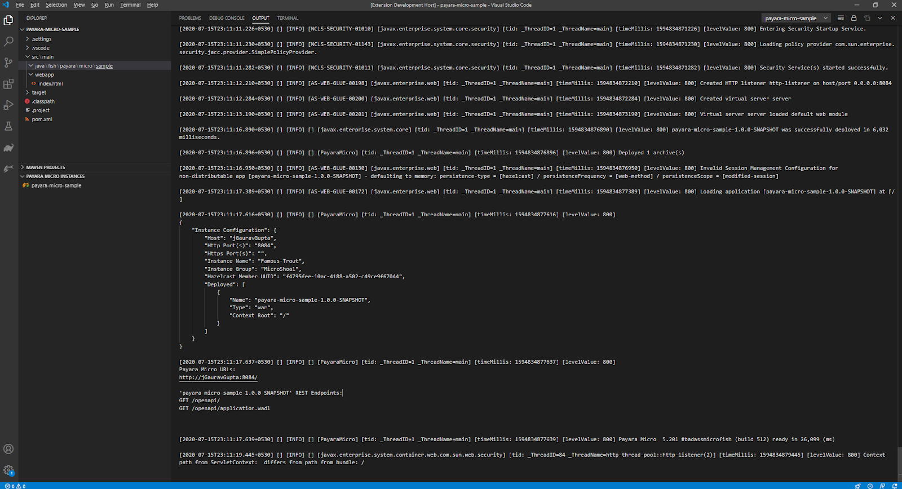
Task: Clear the output panel
Action: (x=841, y=18)
